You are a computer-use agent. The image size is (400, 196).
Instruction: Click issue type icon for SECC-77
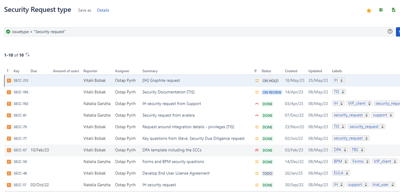[9, 139]
